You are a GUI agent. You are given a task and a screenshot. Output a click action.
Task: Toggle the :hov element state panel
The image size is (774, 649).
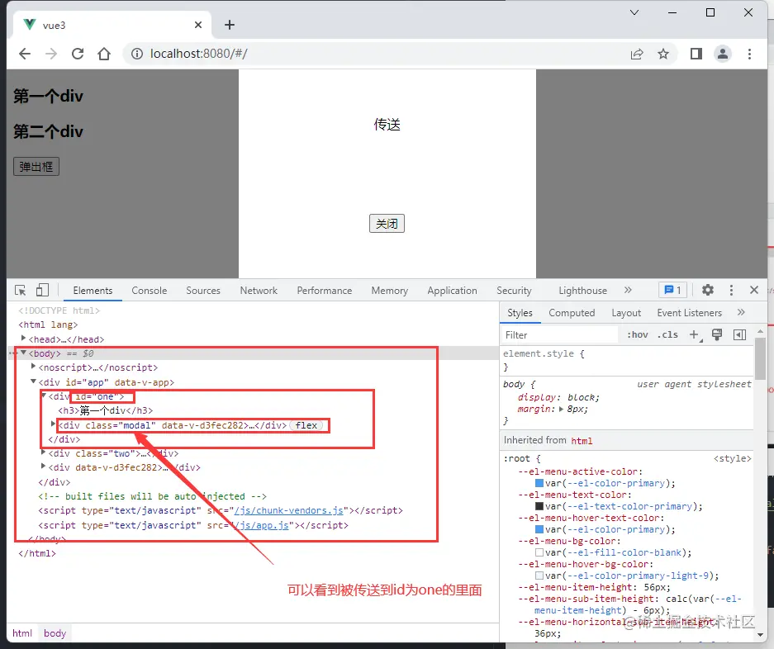coord(637,334)
